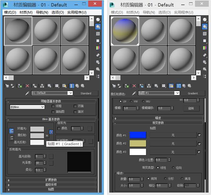Select 湍流 noise radio button
Image resolution: width=211 pixels, height=195 pixels.
pos(182,178)
